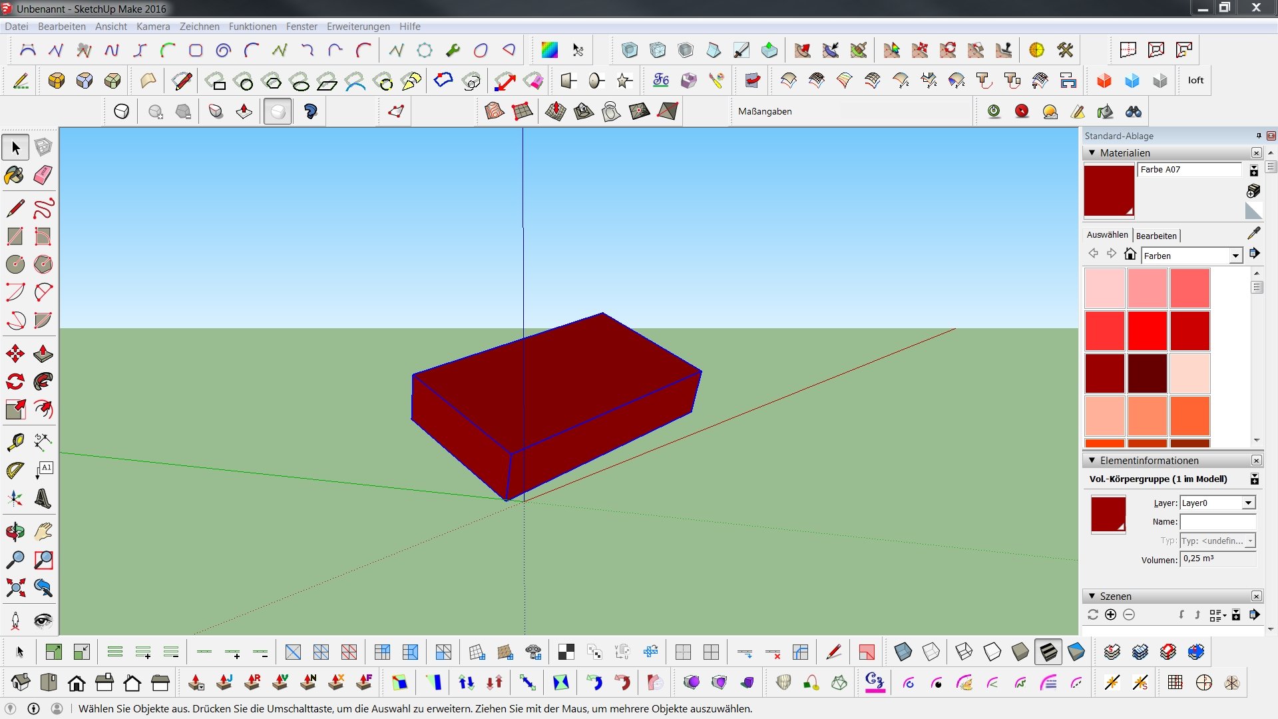The width and height of the screenshot is (1278, 719).
Task: Open the Layer0 layer dropdown
Action: pyautogui.click(x=1248, y=503)
